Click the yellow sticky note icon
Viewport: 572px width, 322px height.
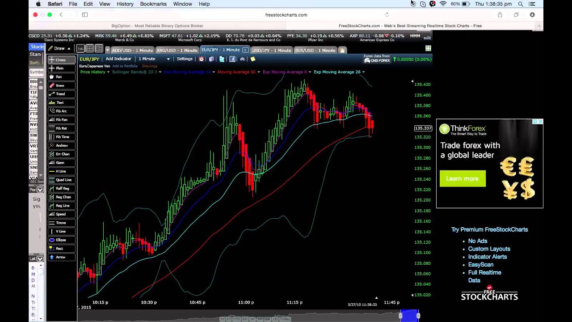(x=253, y=59)
